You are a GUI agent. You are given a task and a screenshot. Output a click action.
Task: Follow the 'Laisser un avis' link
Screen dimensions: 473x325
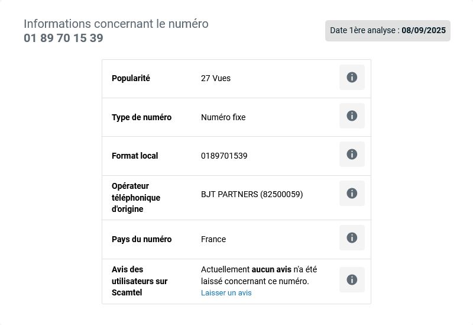(x=226, y=293)
